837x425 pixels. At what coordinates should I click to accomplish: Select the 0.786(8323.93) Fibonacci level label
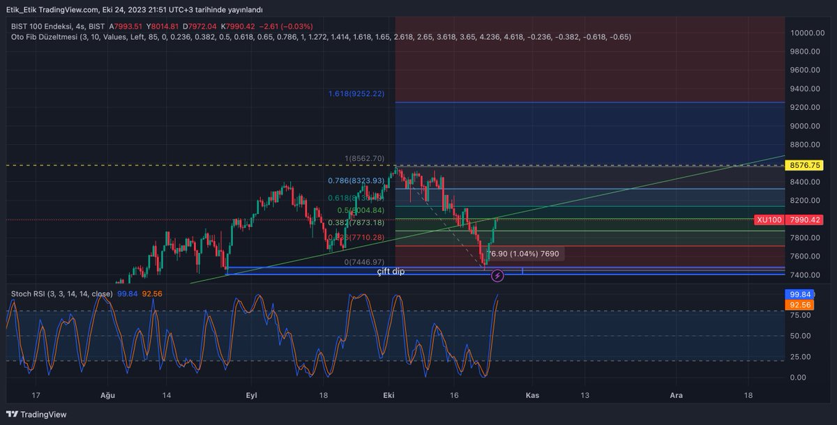pos(357,180)
